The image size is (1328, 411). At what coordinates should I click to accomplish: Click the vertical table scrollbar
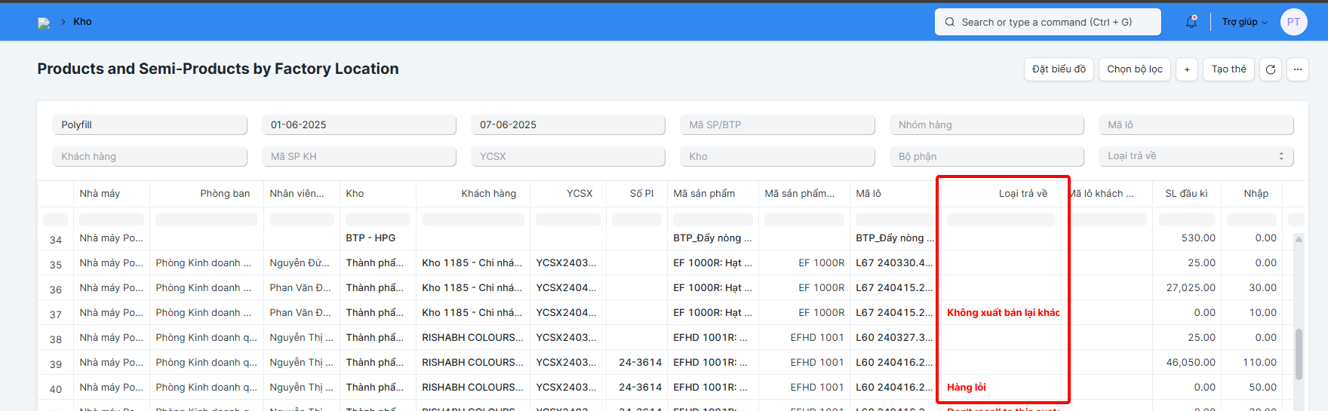[x=1299, y=354]
